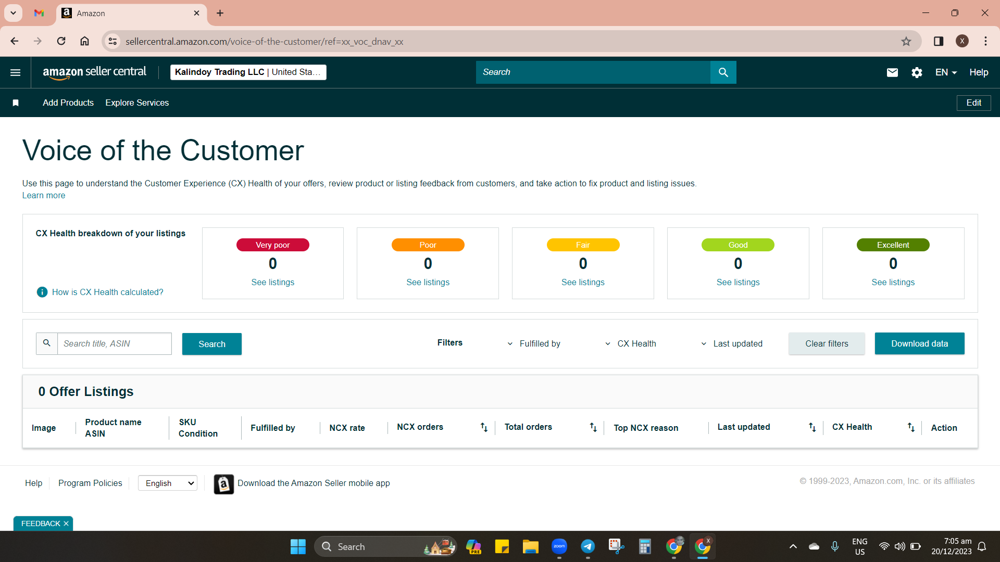Click the FEEDBACK tab label
This screenshot has width=1000, height=562.
point(41,523)
